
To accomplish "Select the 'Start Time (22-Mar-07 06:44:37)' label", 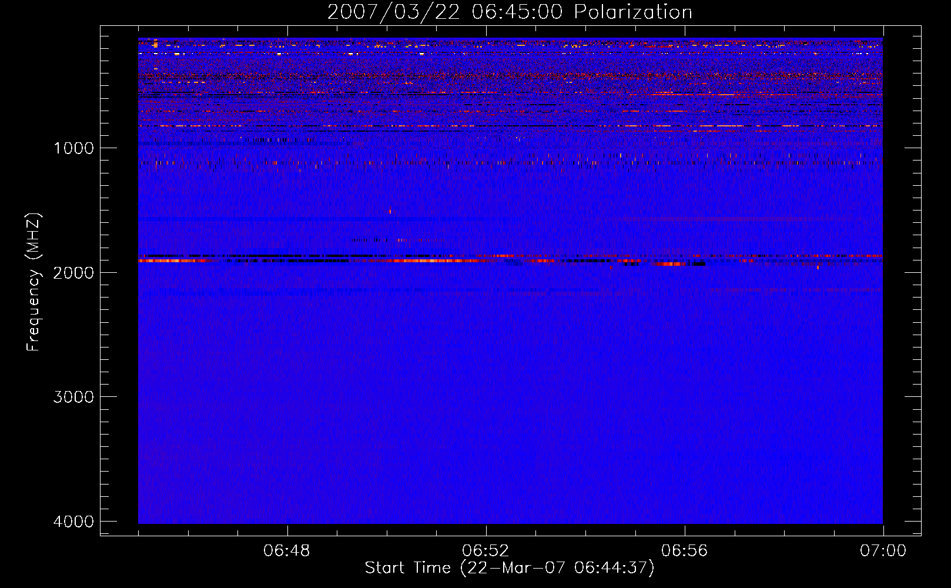I will click(510, 568).
